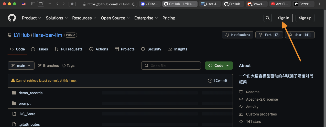Switch to the Projects tab
326x127 pixels.
click(125, 49)
